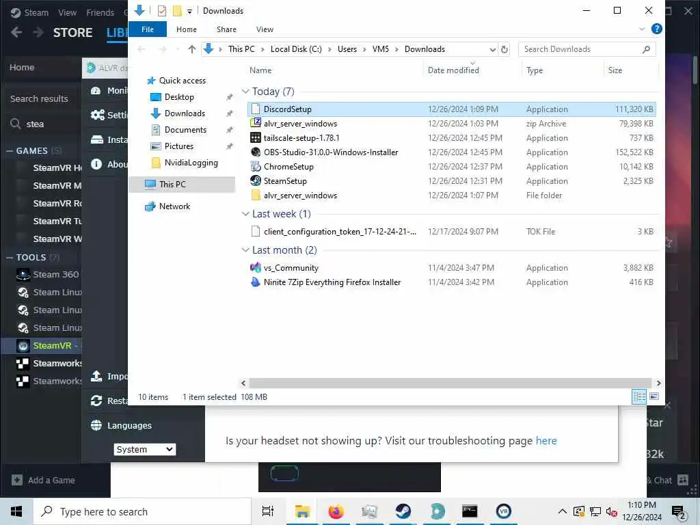Expand the ribbon with the chevron
Viewport: 700px width, 525px height.
pos(642,29)
